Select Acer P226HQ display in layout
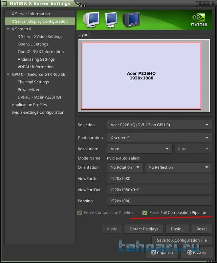 tap(141, 76)
